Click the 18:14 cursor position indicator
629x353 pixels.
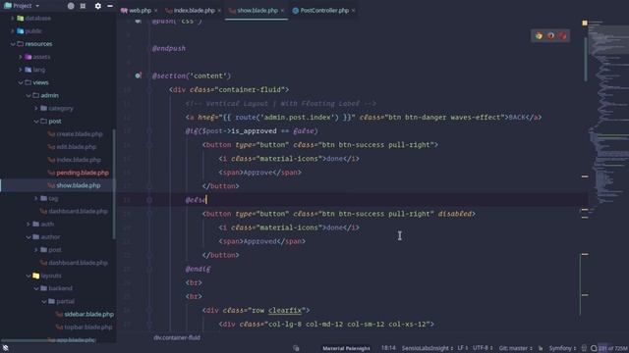[388, 348]
